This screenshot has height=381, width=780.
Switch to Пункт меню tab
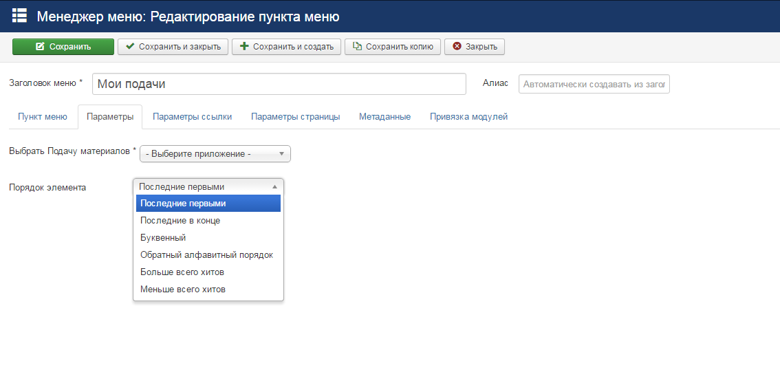click(42, 117)
